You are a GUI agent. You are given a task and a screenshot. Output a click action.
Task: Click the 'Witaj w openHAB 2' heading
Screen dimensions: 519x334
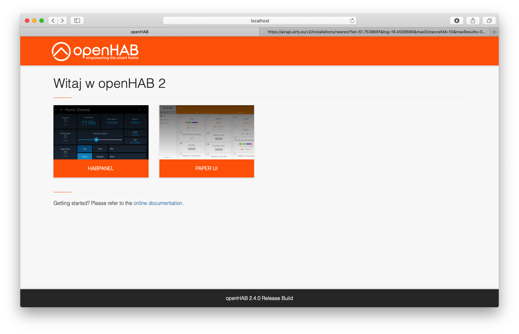click(110, 83)
